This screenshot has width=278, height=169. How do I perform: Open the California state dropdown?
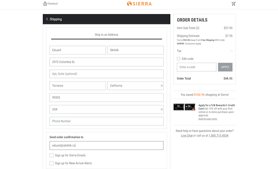coord(136,86)
